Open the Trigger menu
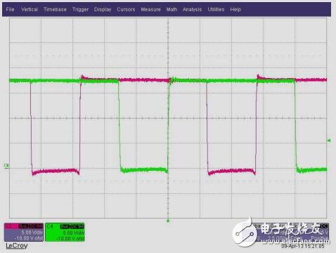336x253 pixels. coord(80,9)
